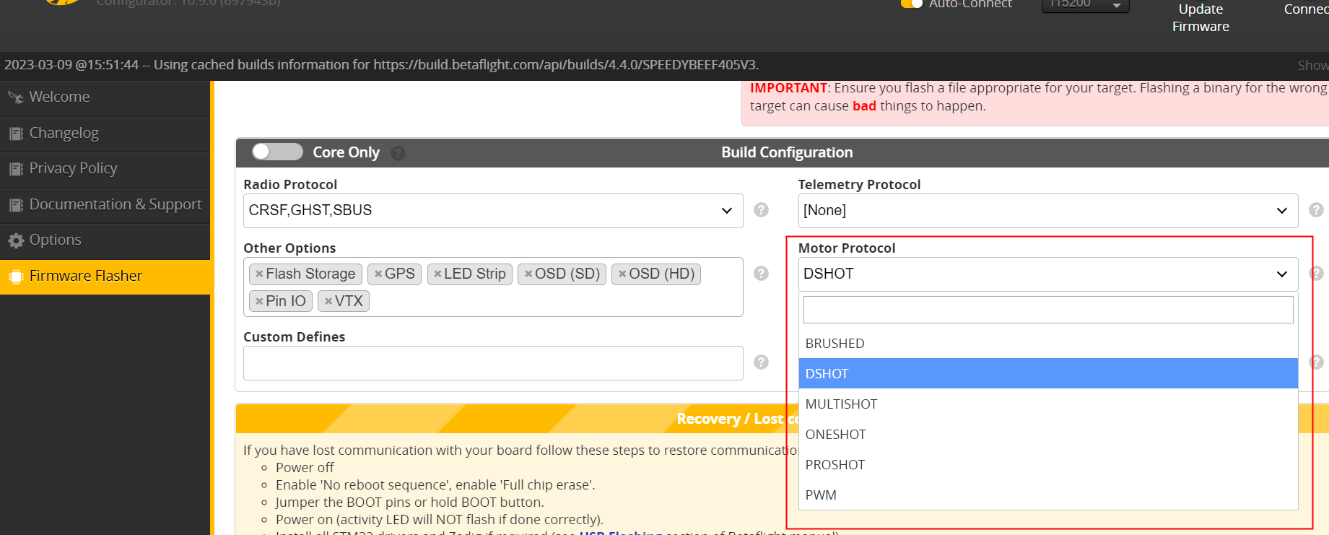The width and height of the screenshot is (1329, 535).
Task: Remove the Flash Storage option tag
Action: click(x=259, y=274)
